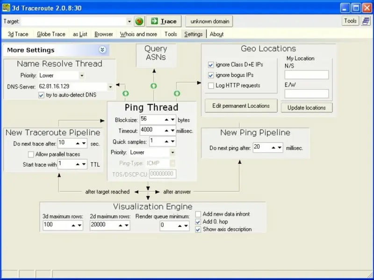
Task: Click the Do next ping after field
Action: (262, 147)
